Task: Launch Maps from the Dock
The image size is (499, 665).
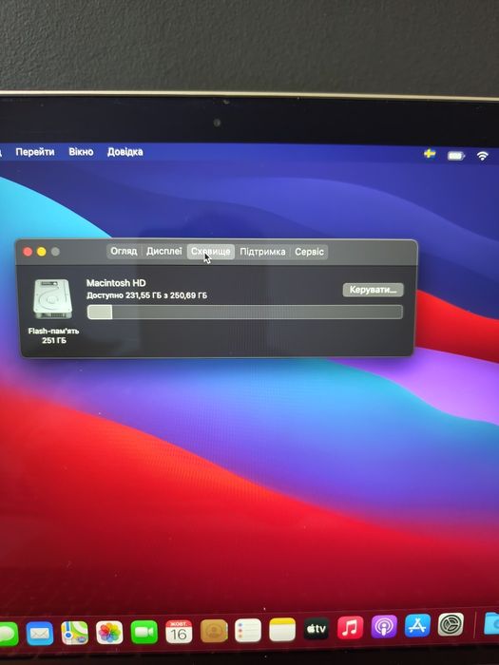Action: 74,634
